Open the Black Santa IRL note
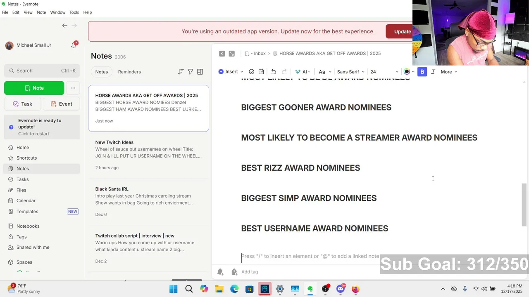This screenshot has width=529, height=297. [148, 202]
